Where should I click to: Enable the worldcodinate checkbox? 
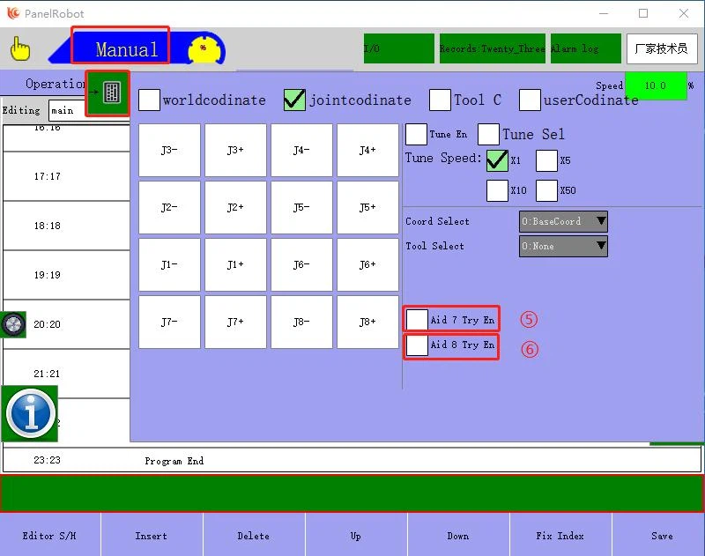(150, 100)
